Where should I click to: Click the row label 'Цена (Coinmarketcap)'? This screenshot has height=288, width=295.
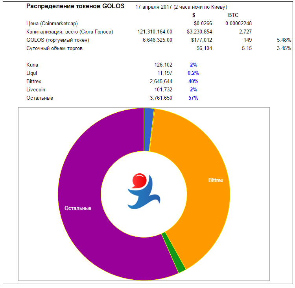click(52, 24)
